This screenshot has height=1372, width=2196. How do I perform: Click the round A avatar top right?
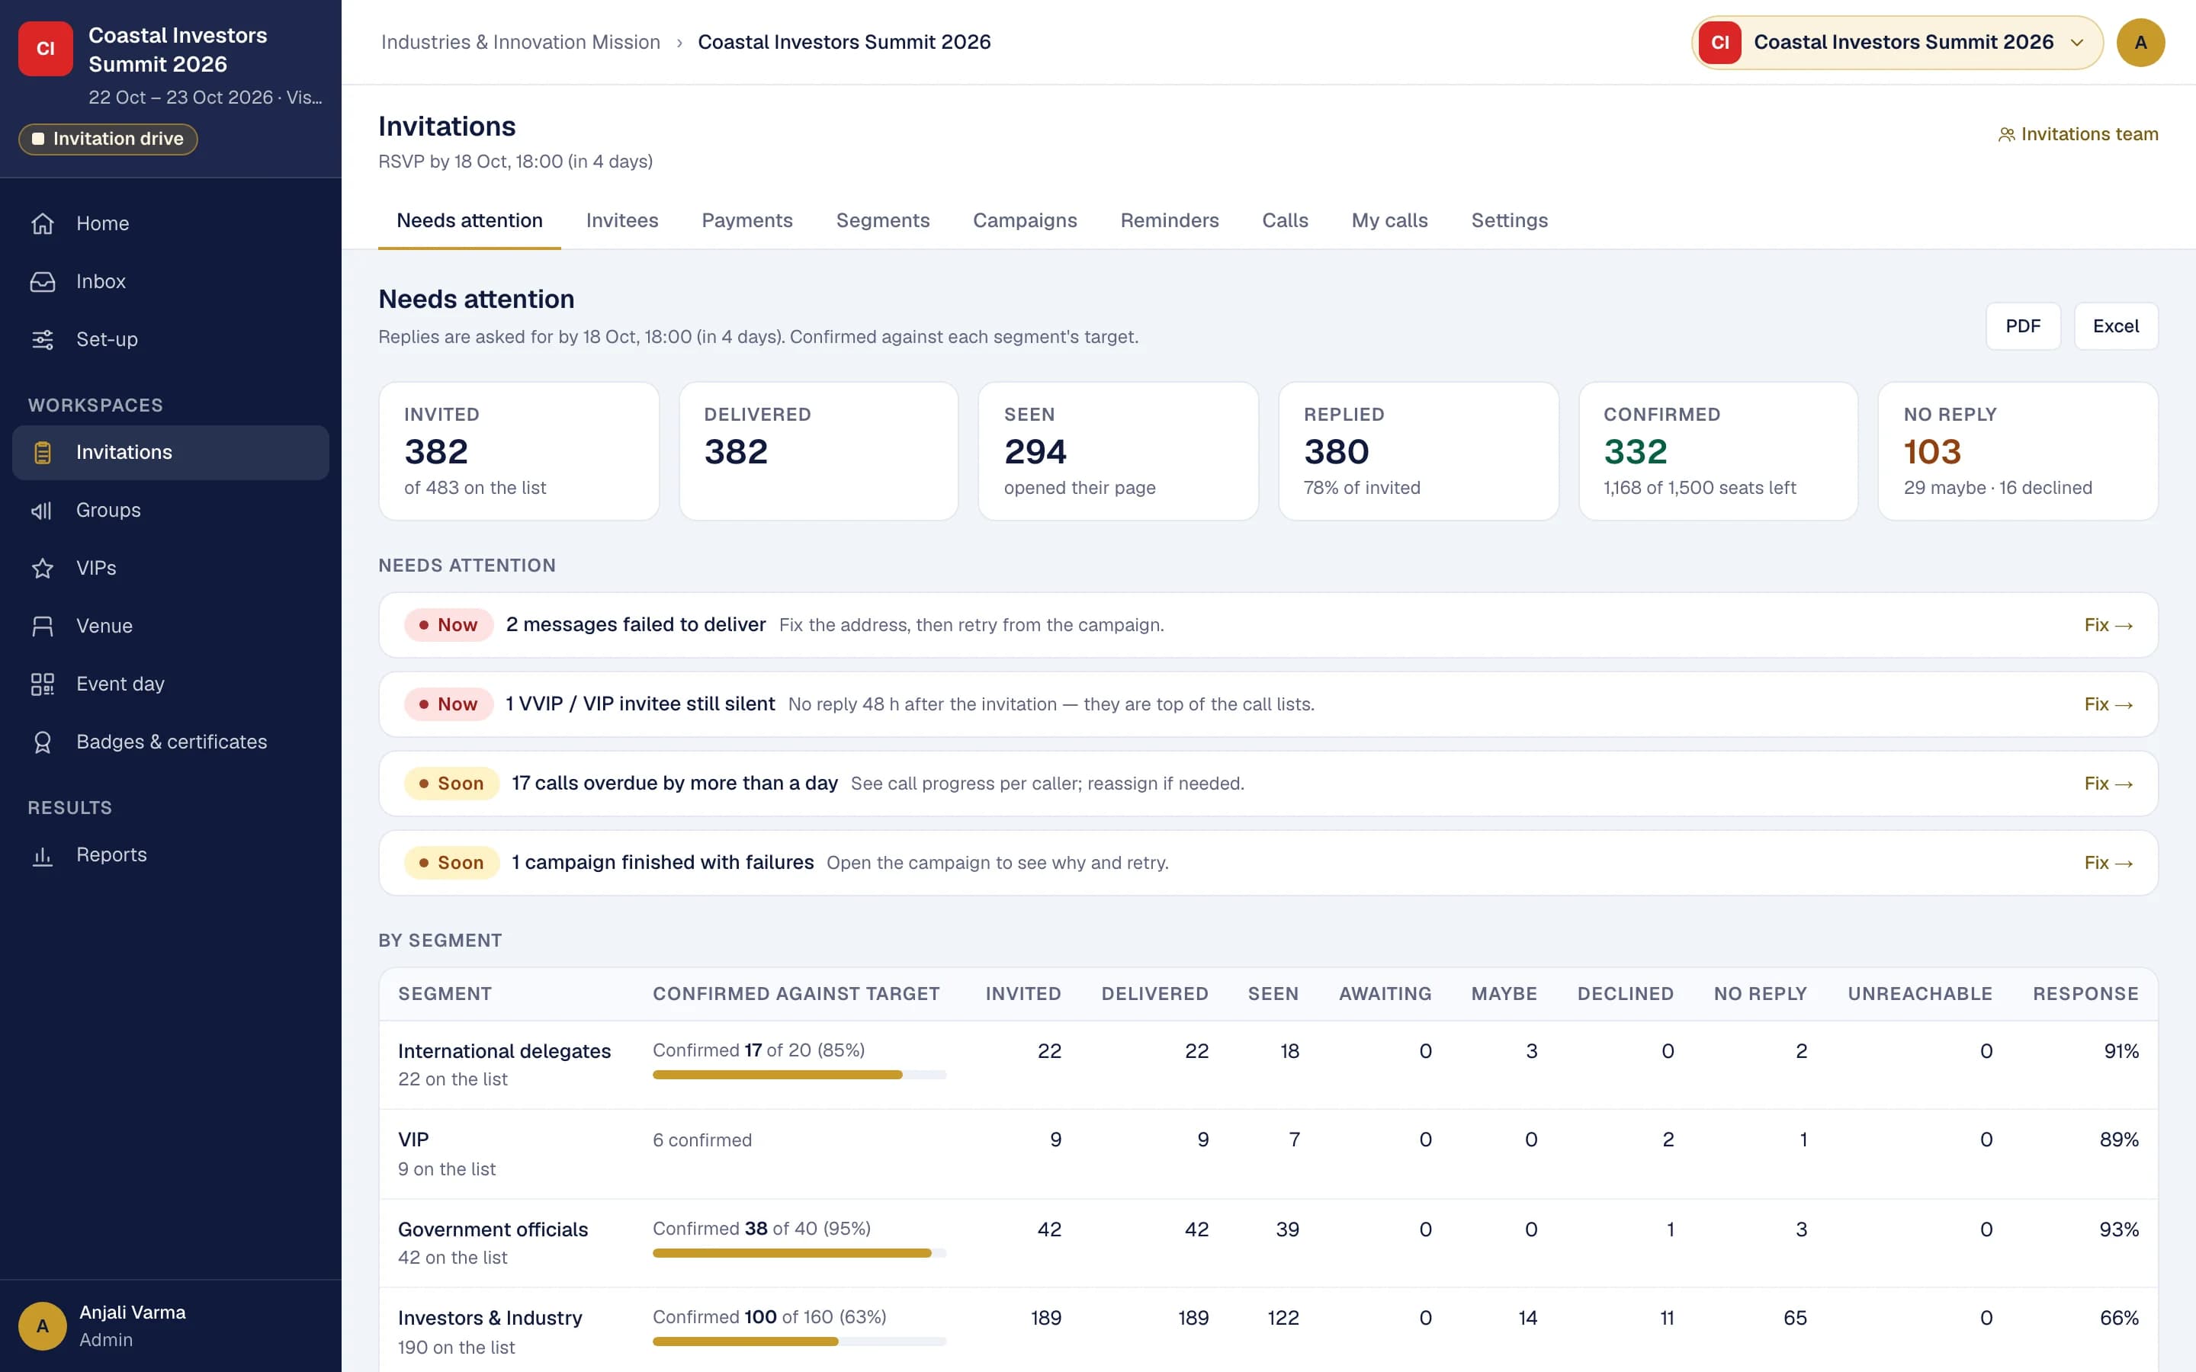2140,43
